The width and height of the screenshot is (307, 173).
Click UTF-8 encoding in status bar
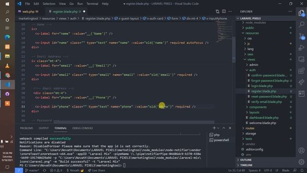[268, 171]
